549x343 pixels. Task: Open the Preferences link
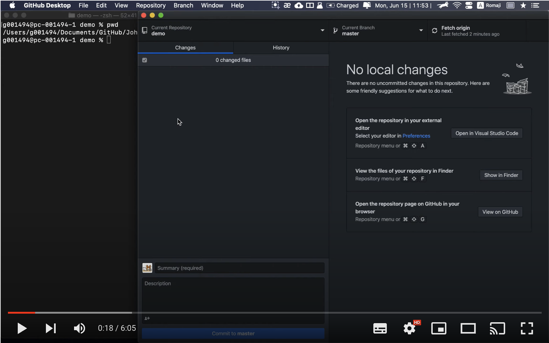(416, 136)
